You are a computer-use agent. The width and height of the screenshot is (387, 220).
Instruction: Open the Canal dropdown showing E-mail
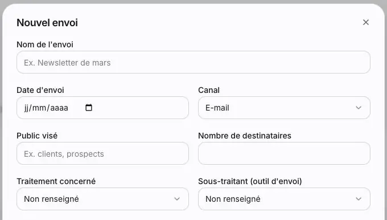click(x=284, y=108)
